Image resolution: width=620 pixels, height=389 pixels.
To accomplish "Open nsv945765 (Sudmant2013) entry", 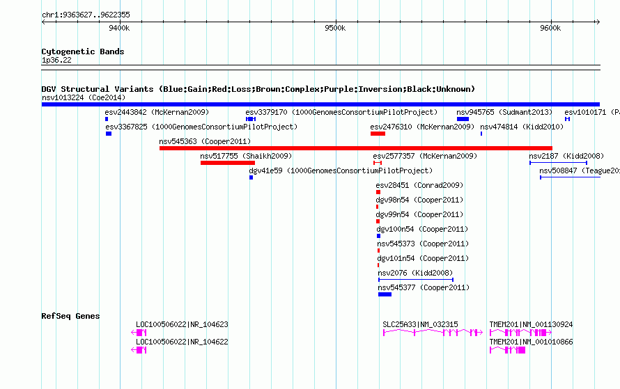I will [504, 112].
